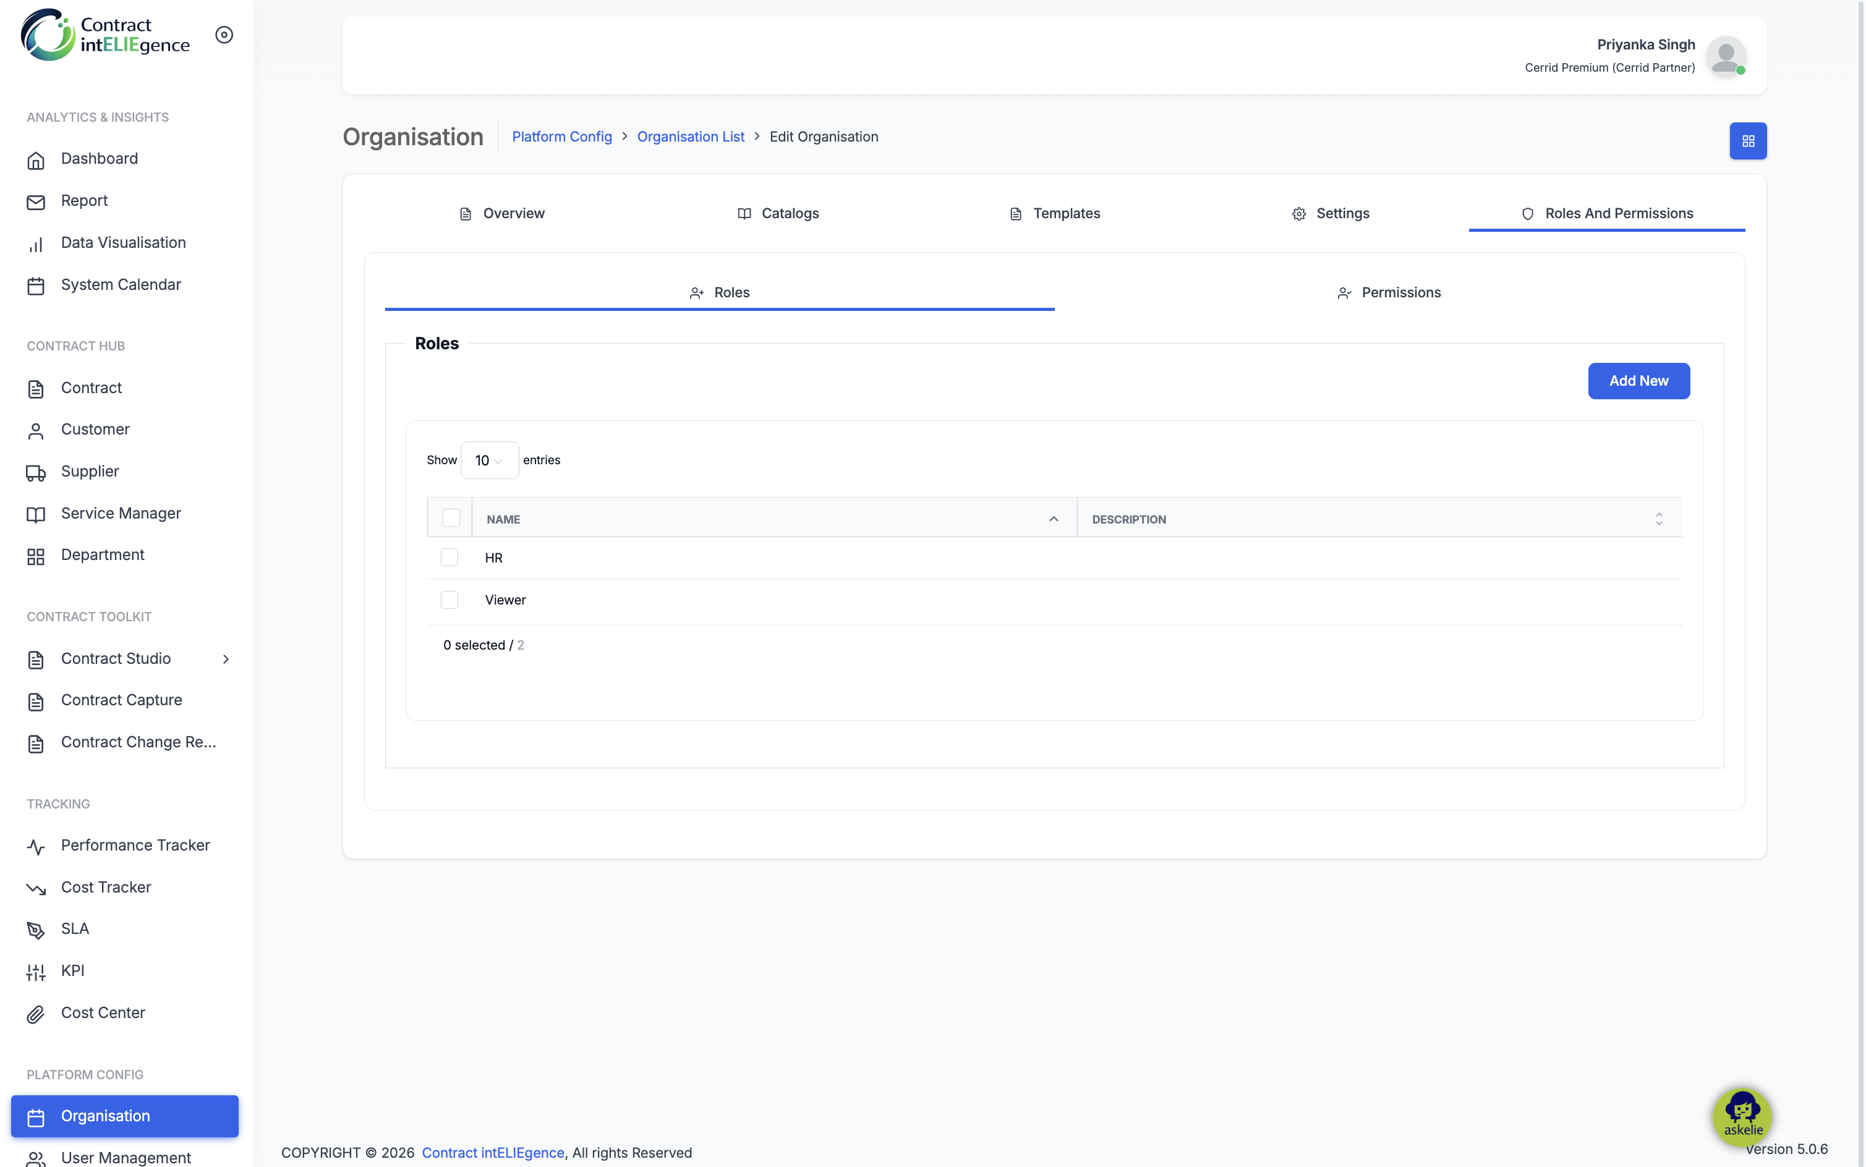Click the sidebar collapse target icon

click(224, 35)
